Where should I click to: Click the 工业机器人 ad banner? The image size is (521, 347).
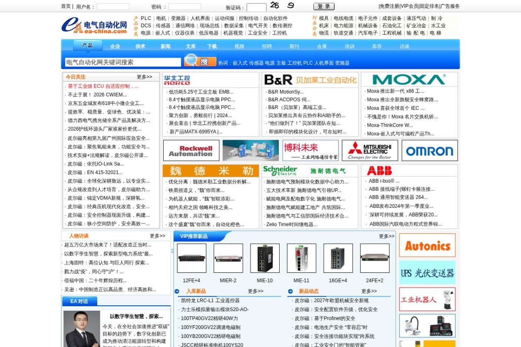(x=427, y=299)
